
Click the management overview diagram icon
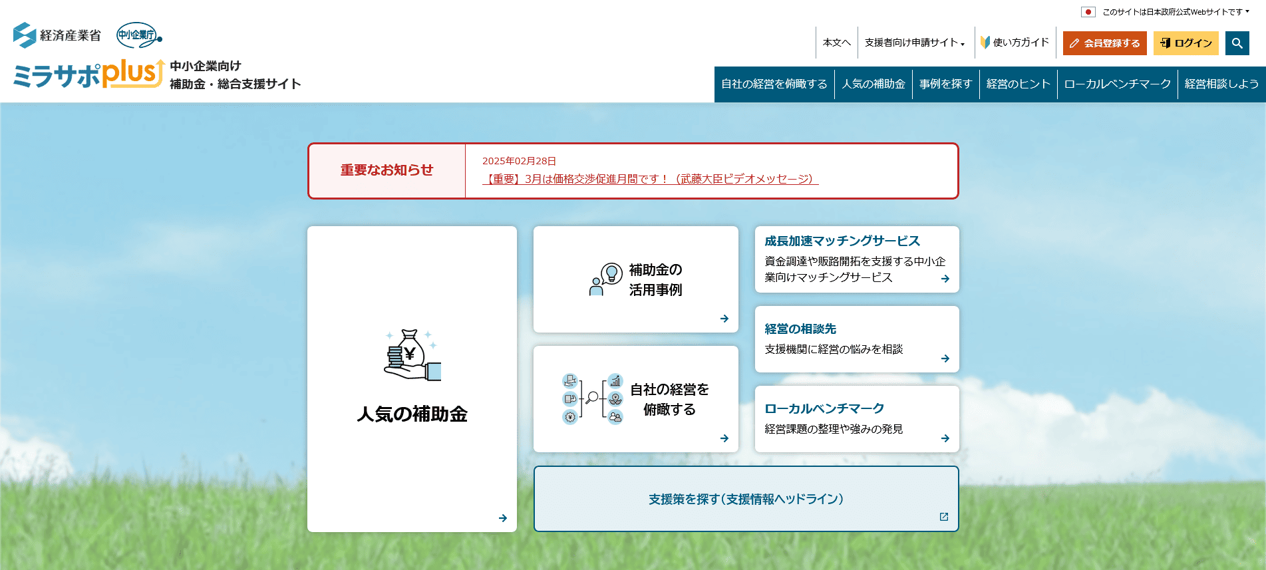(x=592, y=399)
